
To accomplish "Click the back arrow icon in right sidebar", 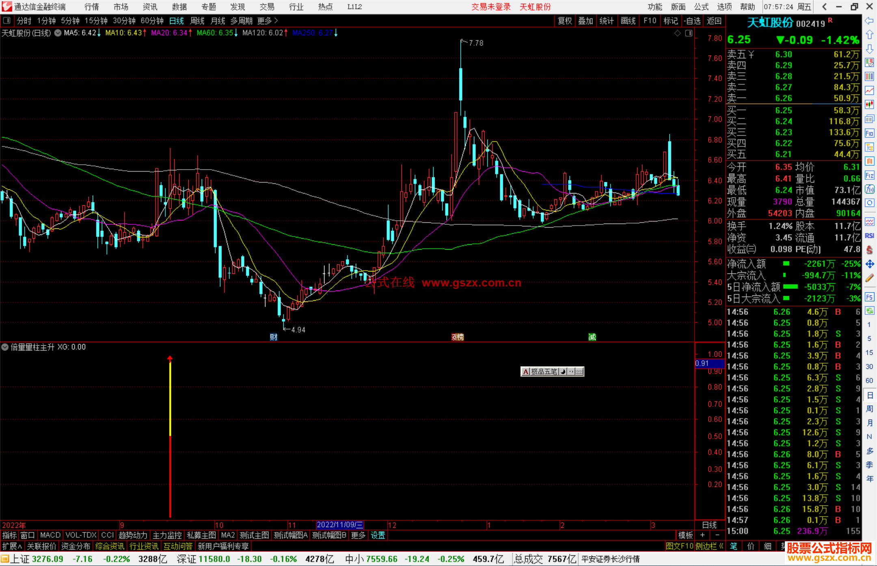I will (869, 21).
